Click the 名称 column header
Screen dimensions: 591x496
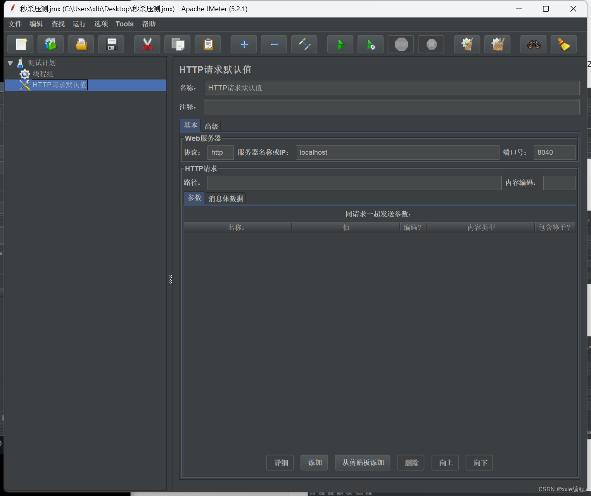click(x=237, y=227)
